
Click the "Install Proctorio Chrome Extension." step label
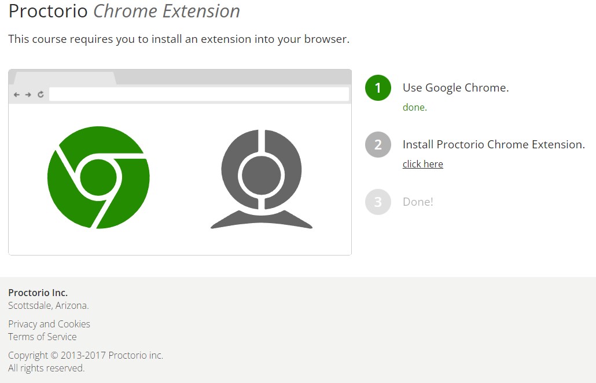click(x=494, y=145)
